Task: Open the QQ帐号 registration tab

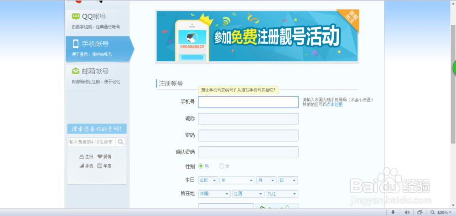Action: pos(97,22)
